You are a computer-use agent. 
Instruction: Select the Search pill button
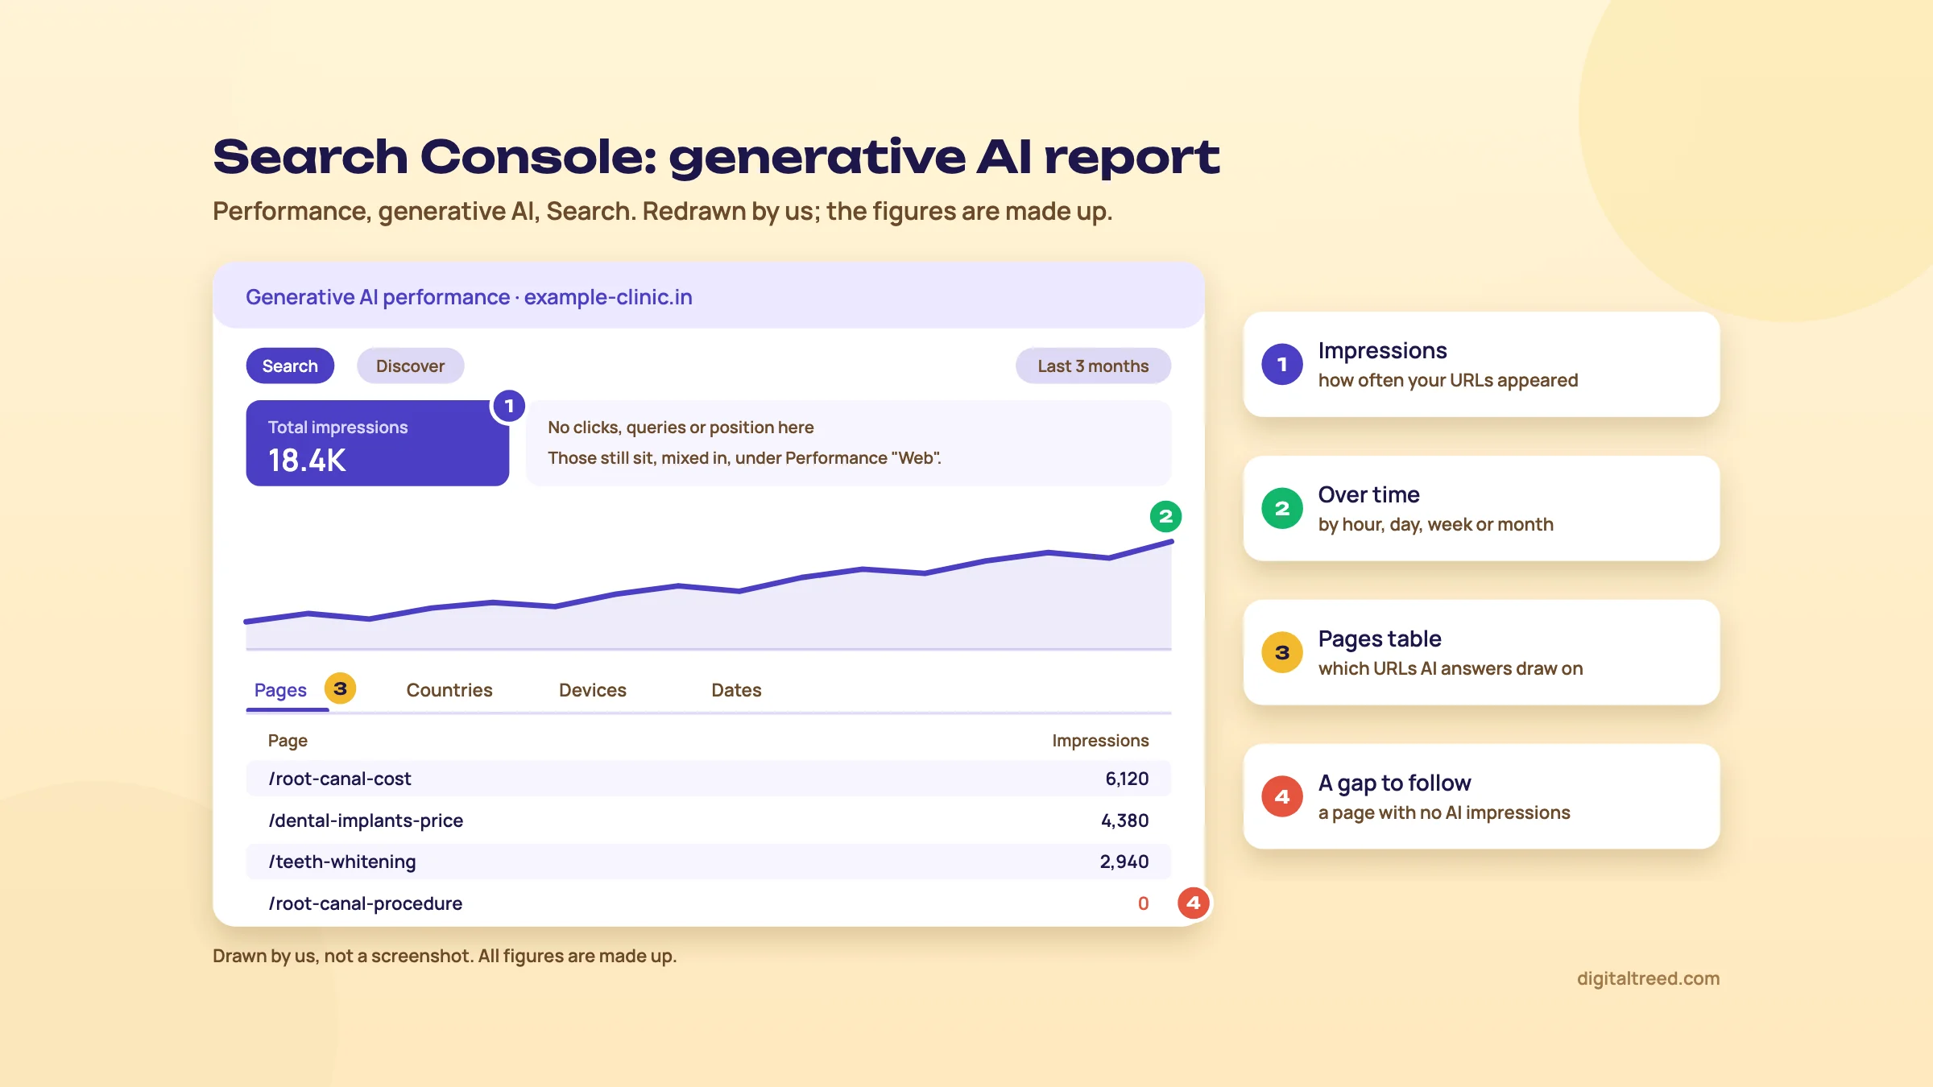(290, 366)
